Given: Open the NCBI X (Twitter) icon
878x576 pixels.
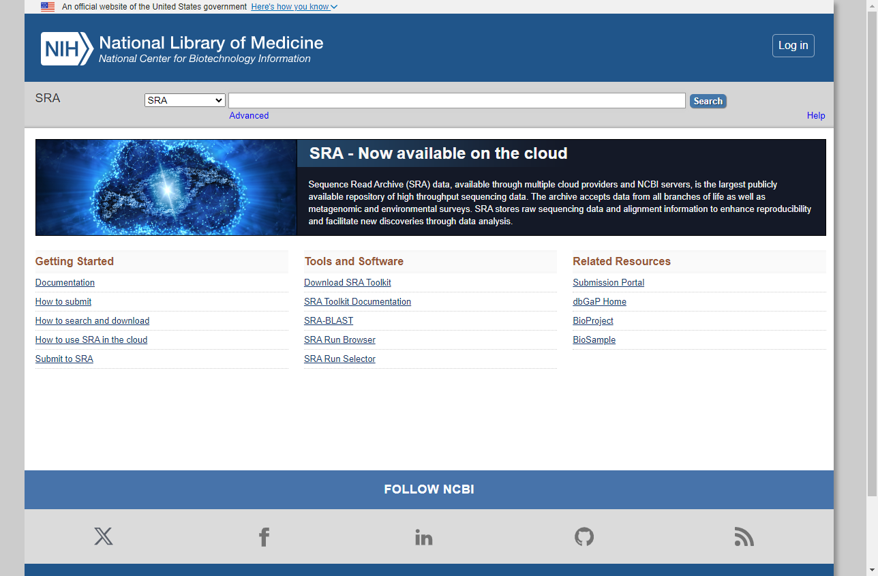Looking at the screenshot, I should pyautogui.click(x=104, y=536).
